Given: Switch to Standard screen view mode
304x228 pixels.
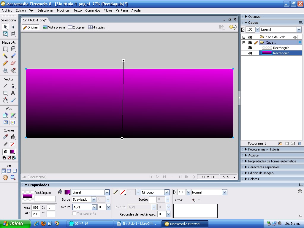Looking at the screenshot, I should coord(4,171).
